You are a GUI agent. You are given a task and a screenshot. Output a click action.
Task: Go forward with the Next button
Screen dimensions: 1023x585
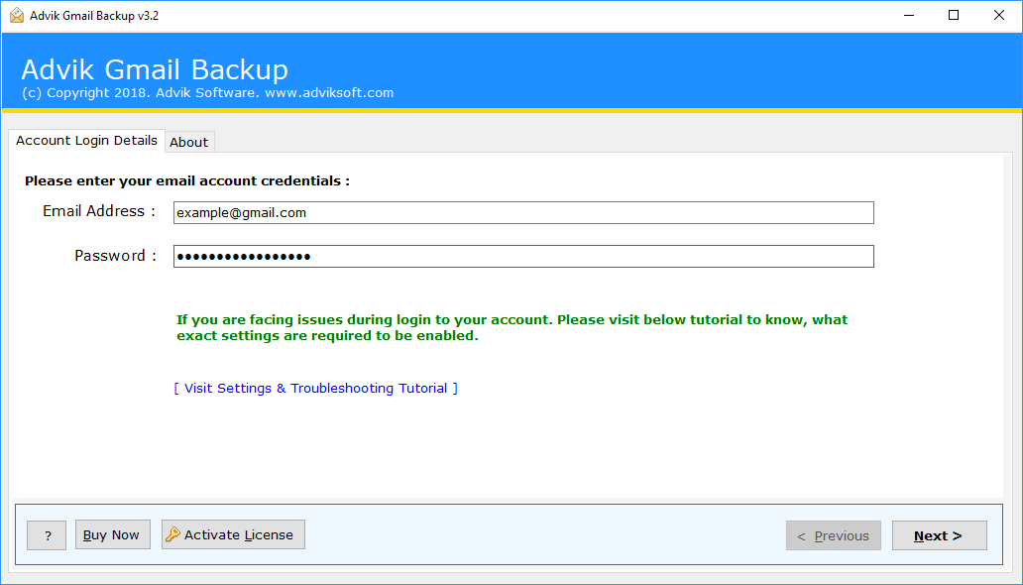[x=939, y=535]
